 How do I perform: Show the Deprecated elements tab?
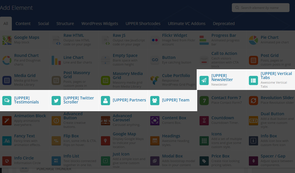[x=224, y=24]
